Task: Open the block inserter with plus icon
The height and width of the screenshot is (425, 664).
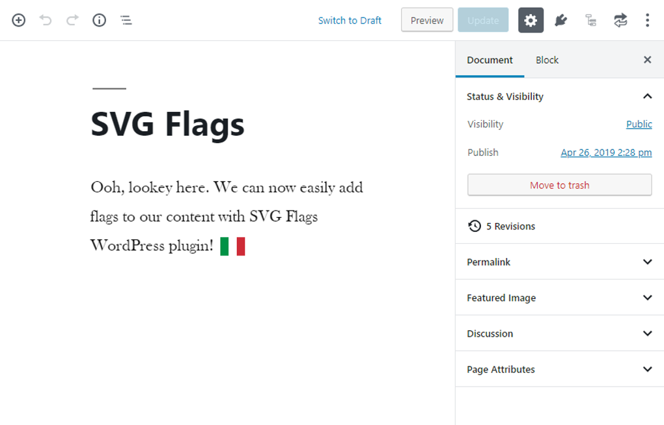Action: point(18,20)
